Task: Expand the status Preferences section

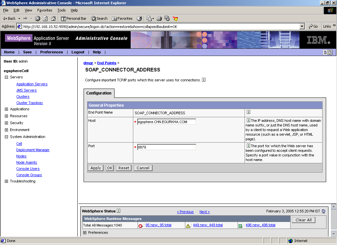Action: 85,232
